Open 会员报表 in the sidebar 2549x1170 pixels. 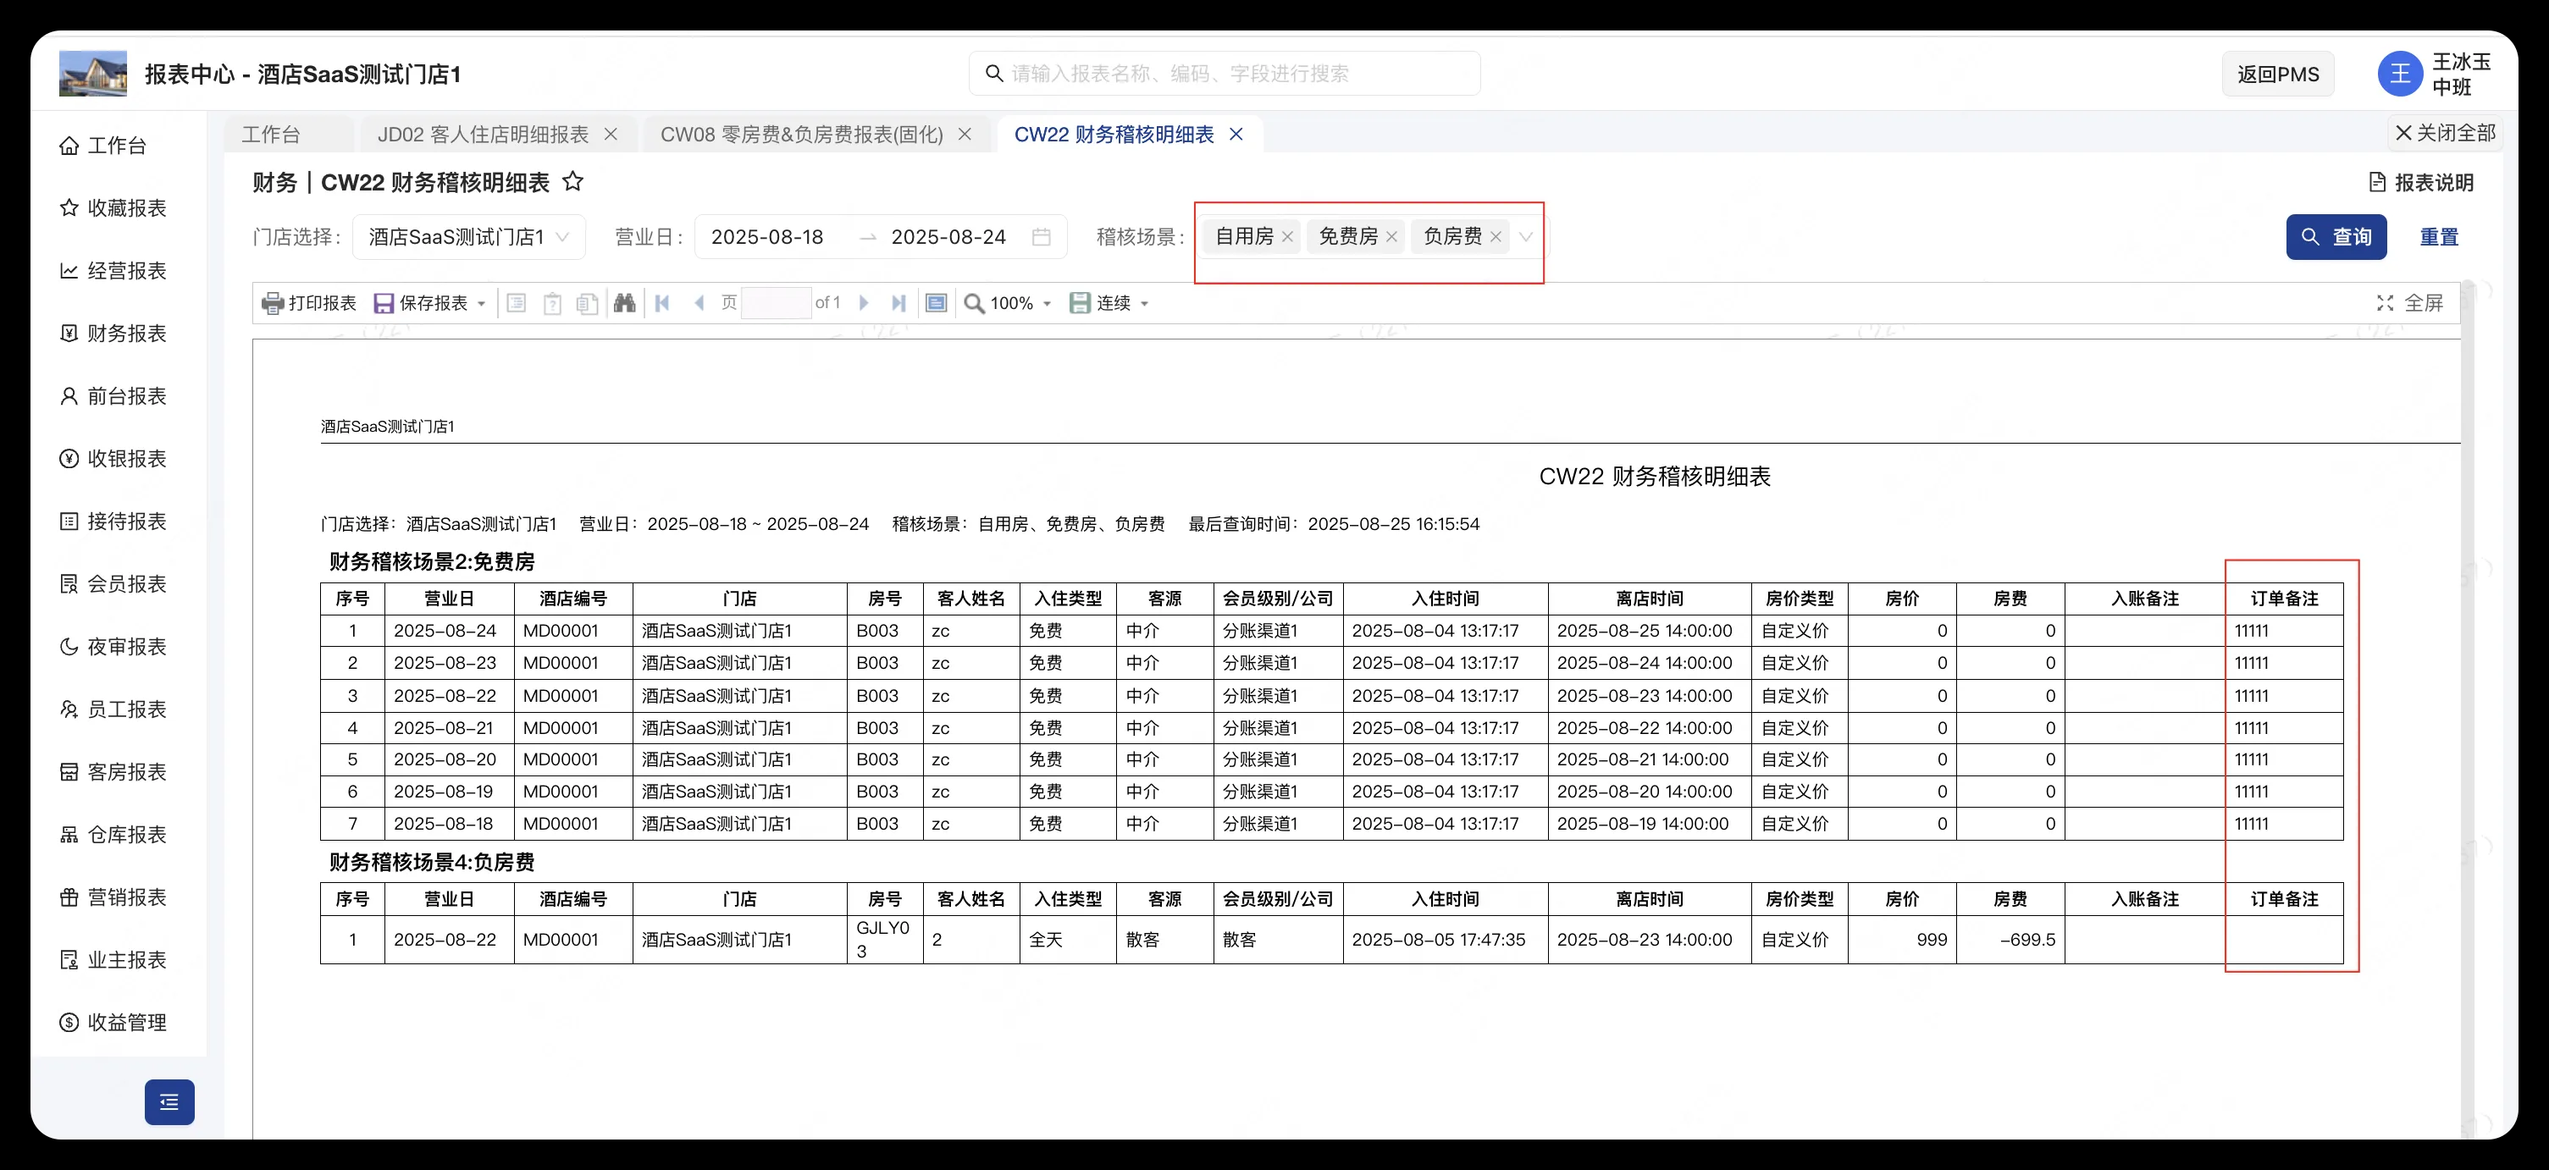113,583
